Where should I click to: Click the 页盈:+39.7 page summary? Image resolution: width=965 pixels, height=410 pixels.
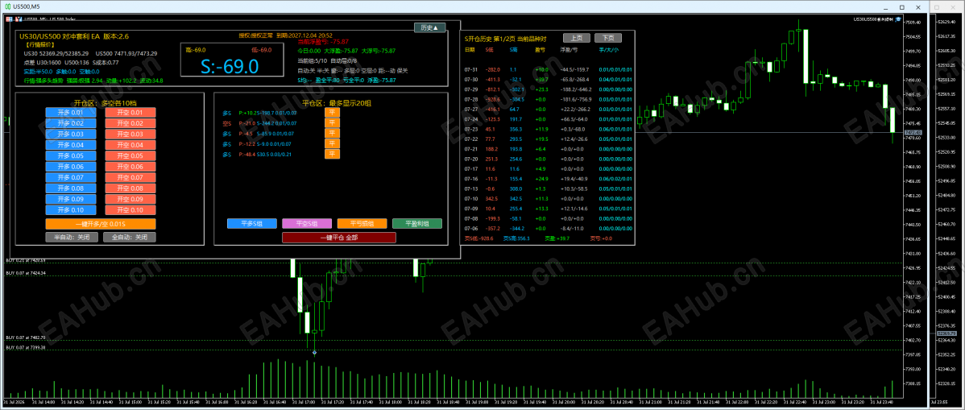(x=557, y=238)
